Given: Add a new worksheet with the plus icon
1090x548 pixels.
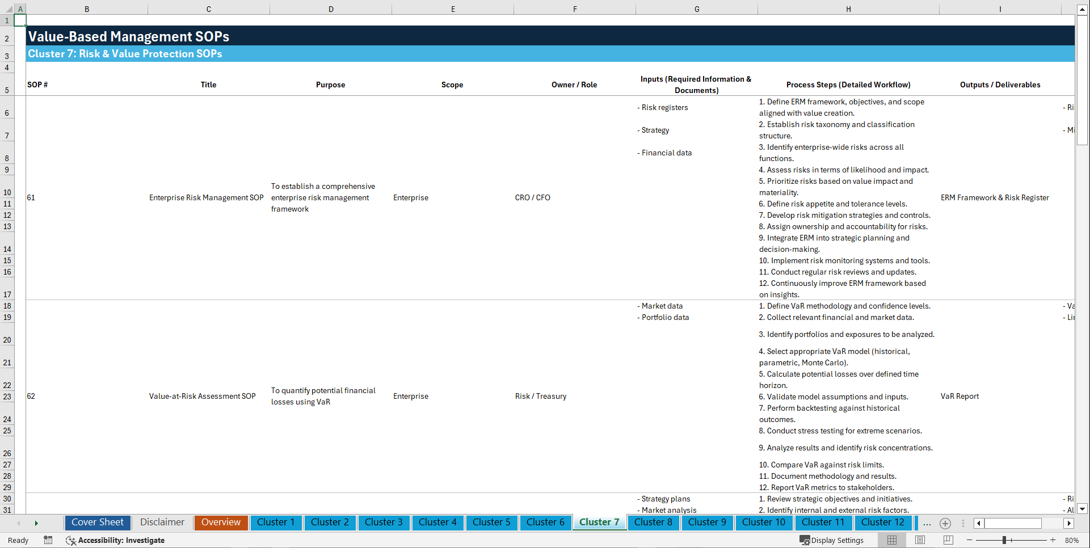Looking at the screenshot, I should pos(945,523).
